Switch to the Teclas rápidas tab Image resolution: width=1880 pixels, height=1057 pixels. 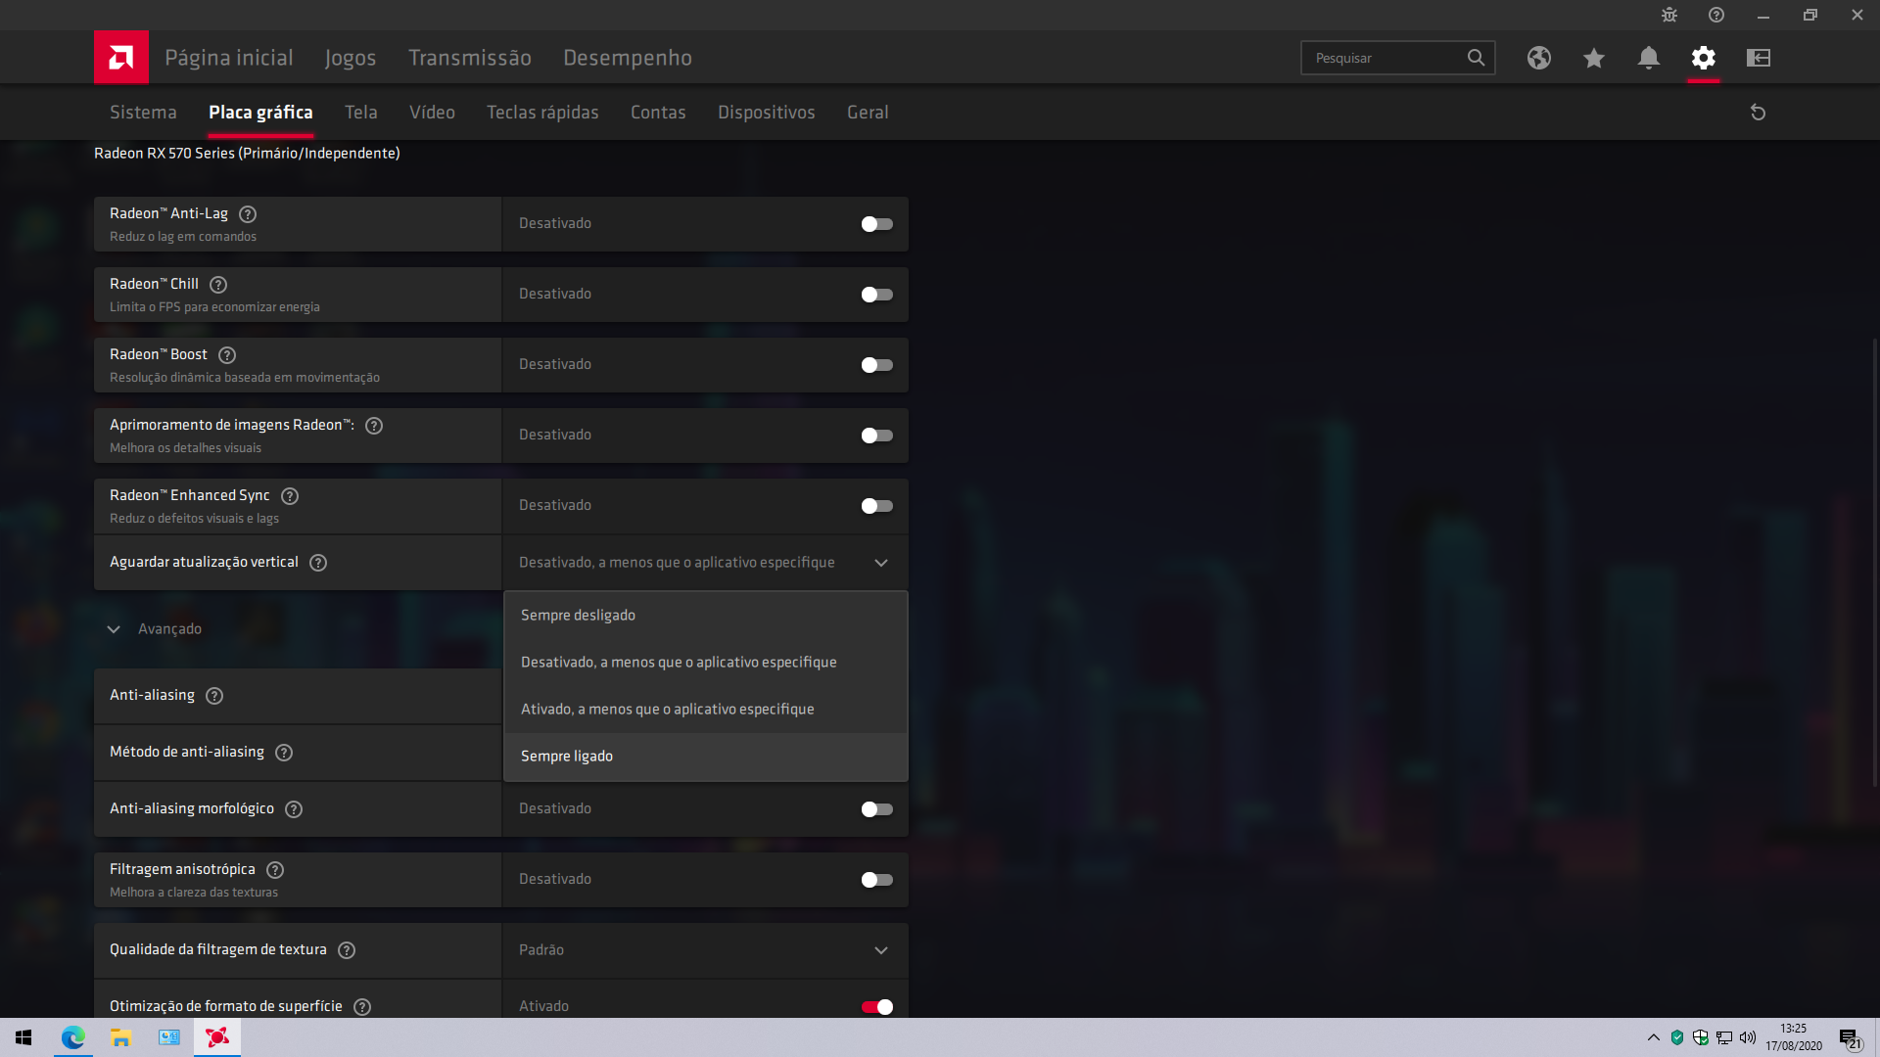(x=542, y=113)
